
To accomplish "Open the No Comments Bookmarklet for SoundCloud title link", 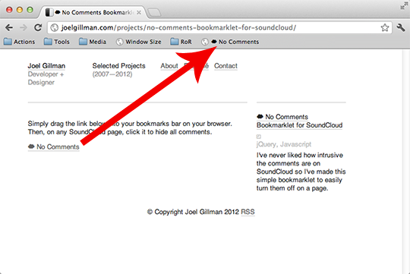I will [299, 121].
